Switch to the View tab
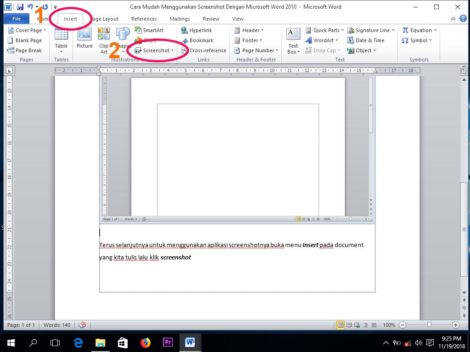 (238, 19)
